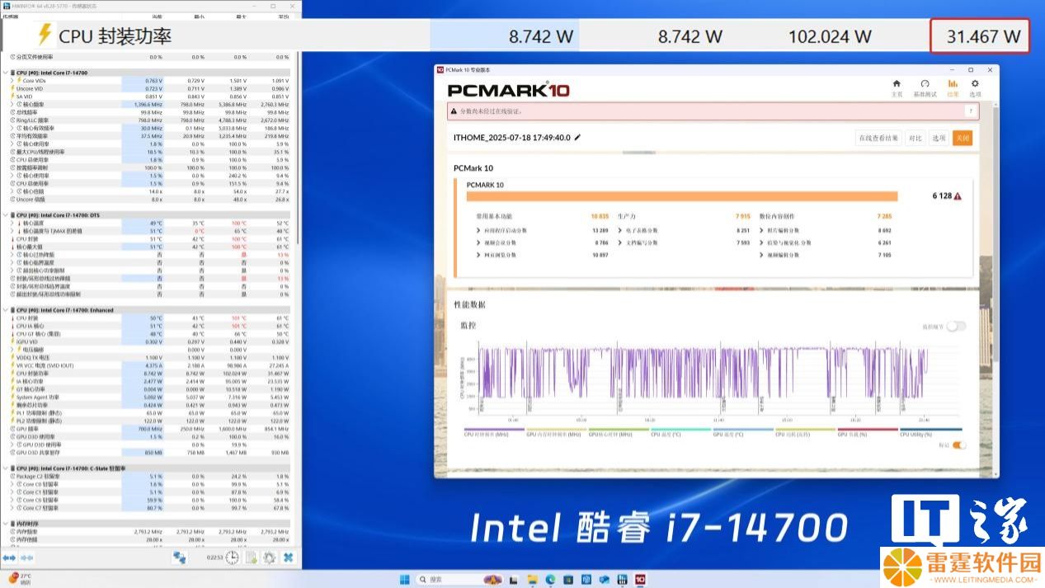Select the PL1 功率限制 (静态) row
The width and height of the screenshot is (1045, 588).
point(149,413)
